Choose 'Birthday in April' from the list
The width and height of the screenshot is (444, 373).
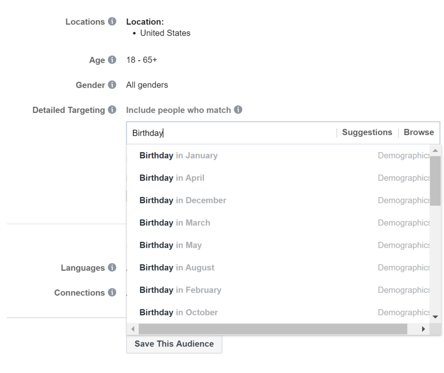click(x=172, y=178)
